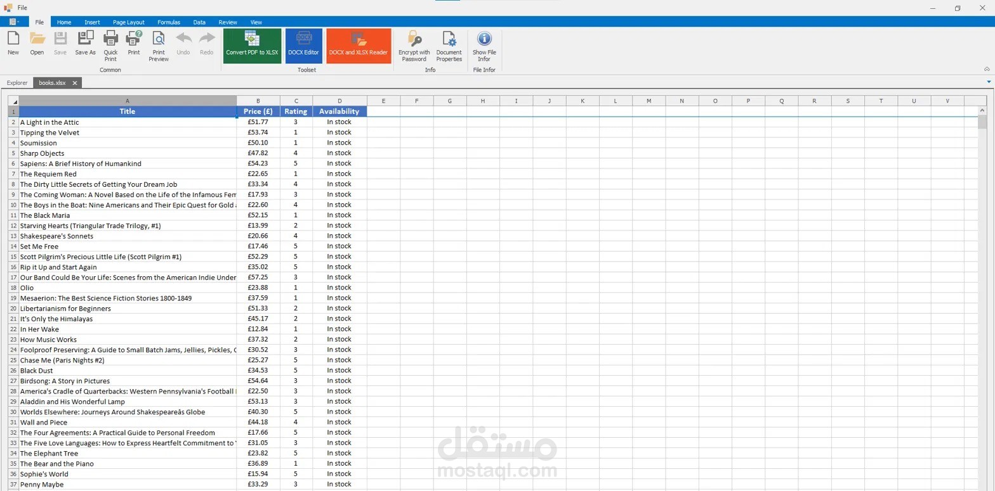Click Encrypt with Password

coord(414,46)
